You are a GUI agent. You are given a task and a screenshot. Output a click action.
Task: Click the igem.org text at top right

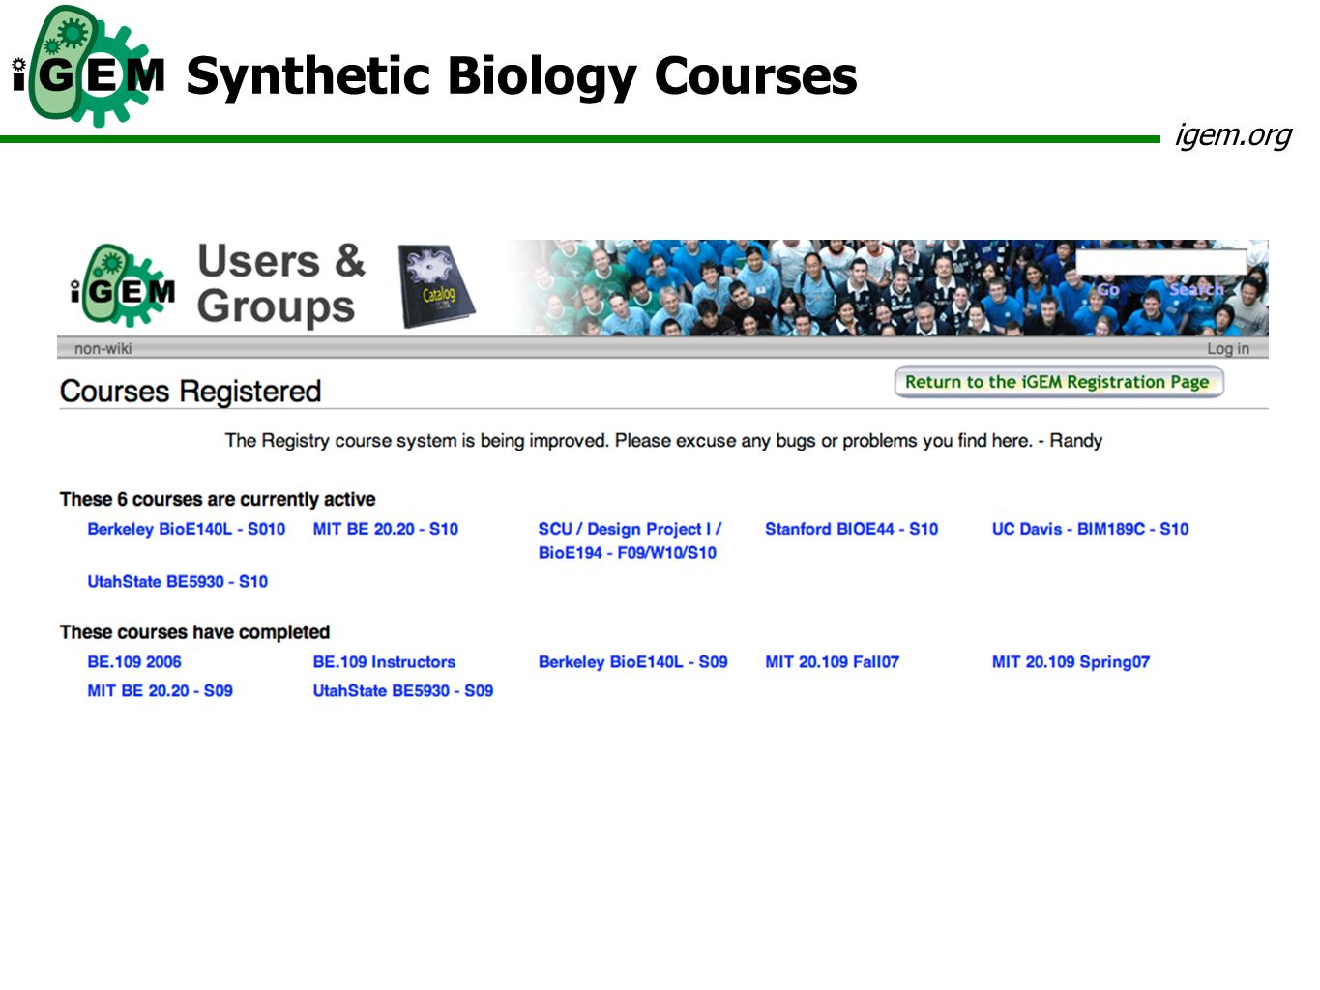1233,135
